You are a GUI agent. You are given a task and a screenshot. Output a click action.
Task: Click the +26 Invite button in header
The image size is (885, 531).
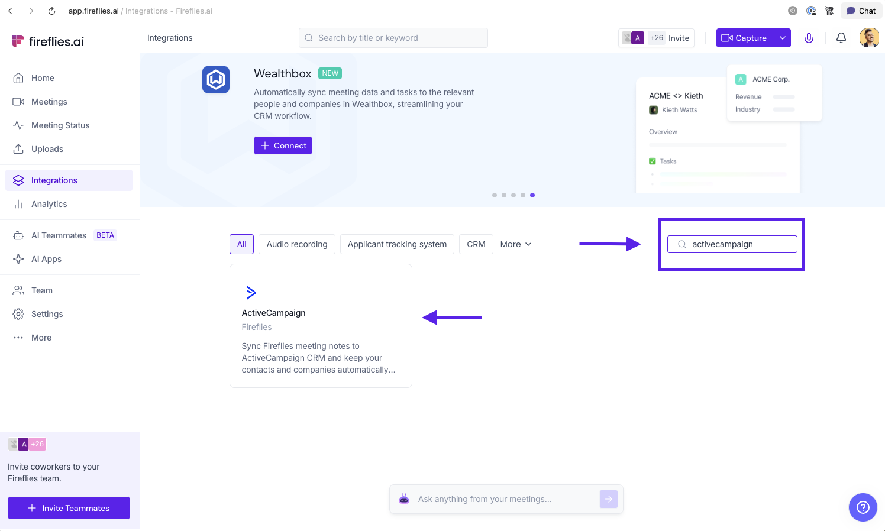(x=656, y=38)
